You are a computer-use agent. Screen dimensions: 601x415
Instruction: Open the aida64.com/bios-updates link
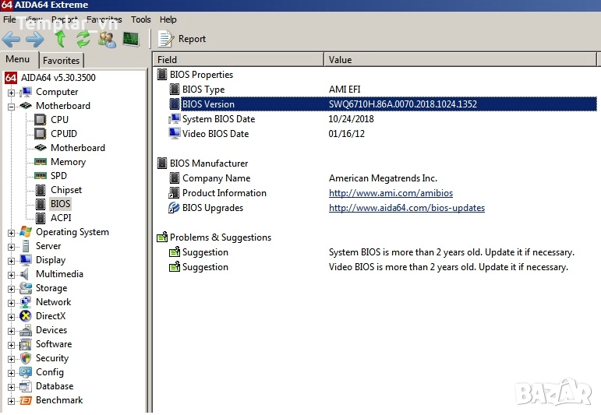[406, 208]
